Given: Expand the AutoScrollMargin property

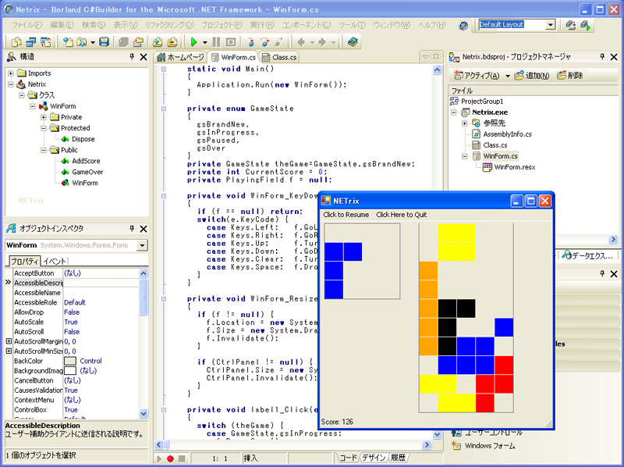Looking at the screenshot, I should tap(9, 341).
